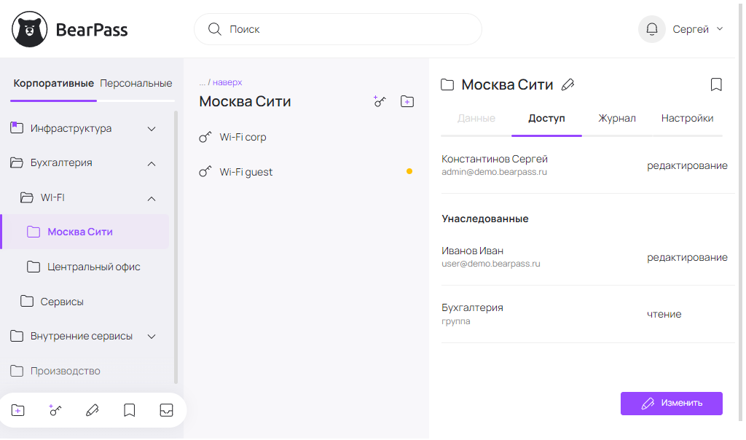Click the inbox tray icon in bottom toolbar

click(x=166, y=411)
